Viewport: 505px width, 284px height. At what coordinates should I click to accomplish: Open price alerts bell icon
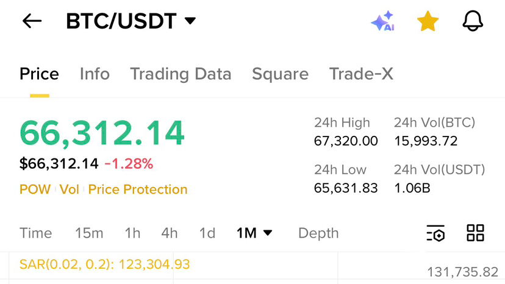point(473,21)
